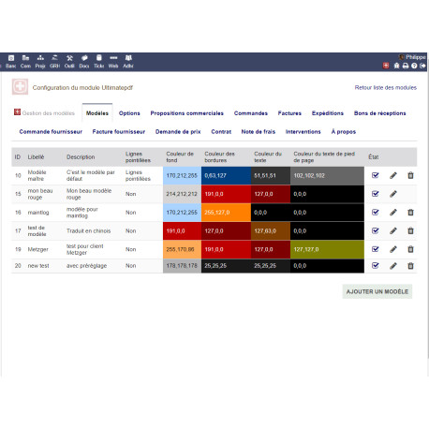Delete the 'new test' model via trash icon
The height and width of the screenshot is (429, 429).
[x=410, y=266]
